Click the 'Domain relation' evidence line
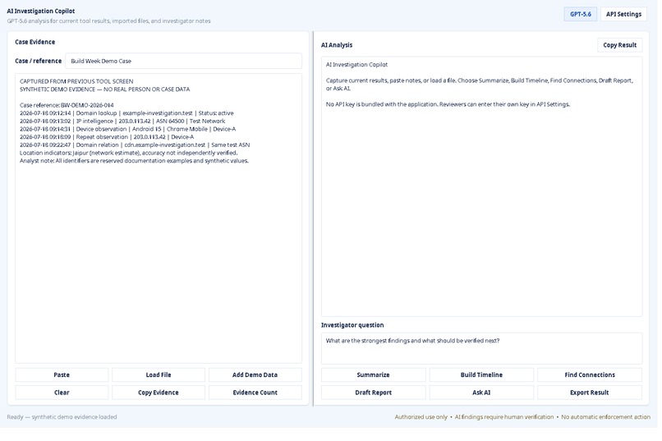 coord(135,145)
